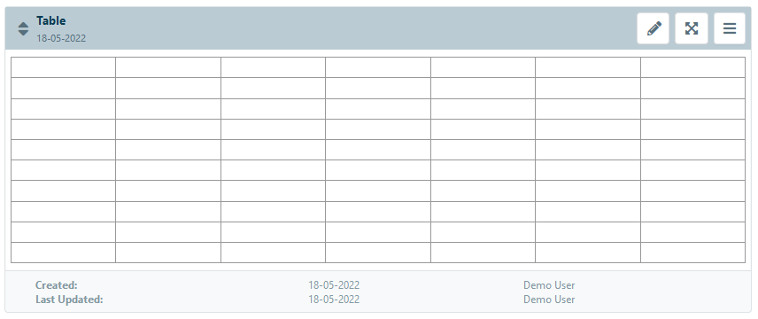Viewport: 758px width, 319px height.
Task: Click the 18-05-2022 date under Table title
Action: pos(61,38)
